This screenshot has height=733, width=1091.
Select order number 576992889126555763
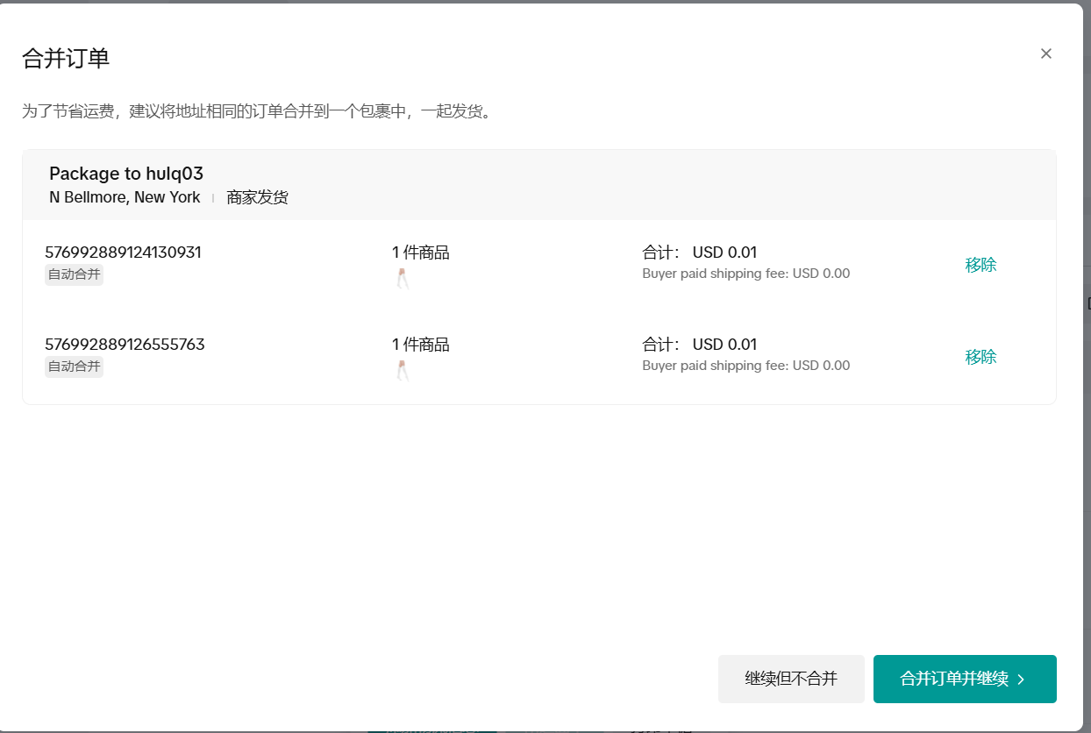(125, 345)
